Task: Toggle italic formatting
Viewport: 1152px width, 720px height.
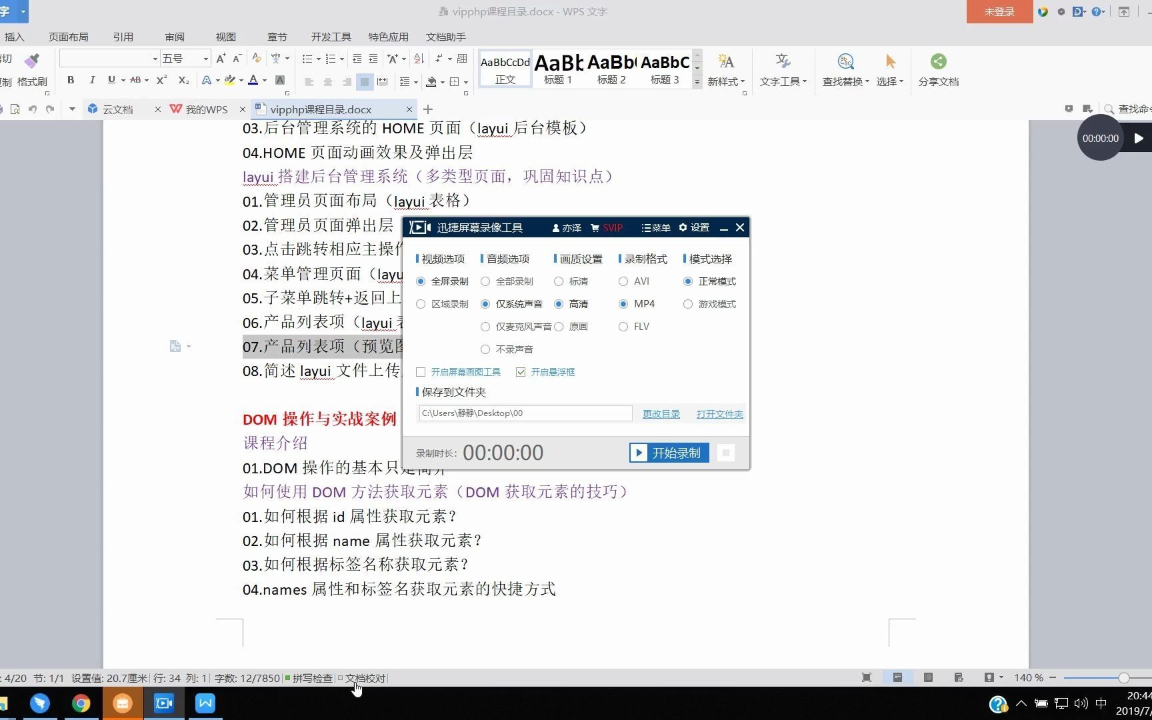Action: 92,80
